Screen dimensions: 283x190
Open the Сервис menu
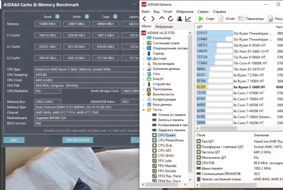tap(203, 12)
